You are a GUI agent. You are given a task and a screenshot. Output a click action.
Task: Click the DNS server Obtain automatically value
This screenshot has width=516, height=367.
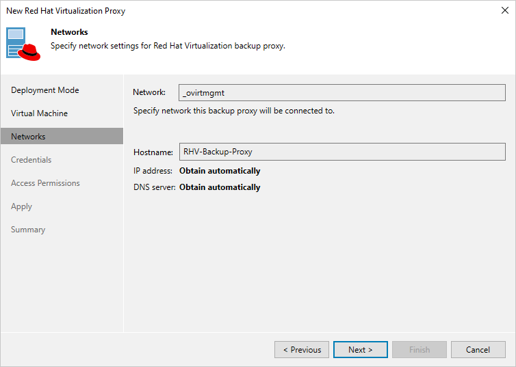pos(220,187)
